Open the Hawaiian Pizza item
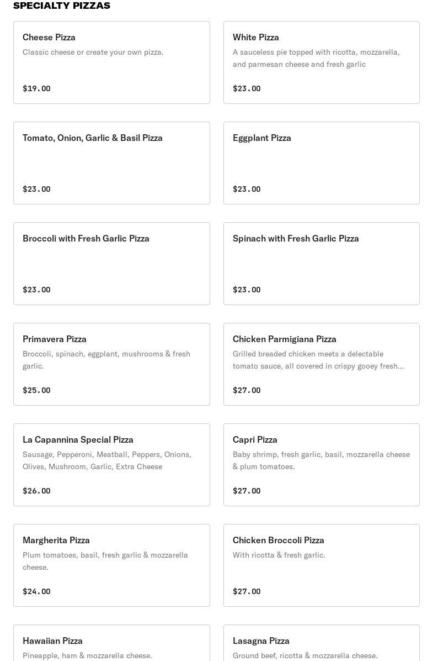 [x=111, y=643]
